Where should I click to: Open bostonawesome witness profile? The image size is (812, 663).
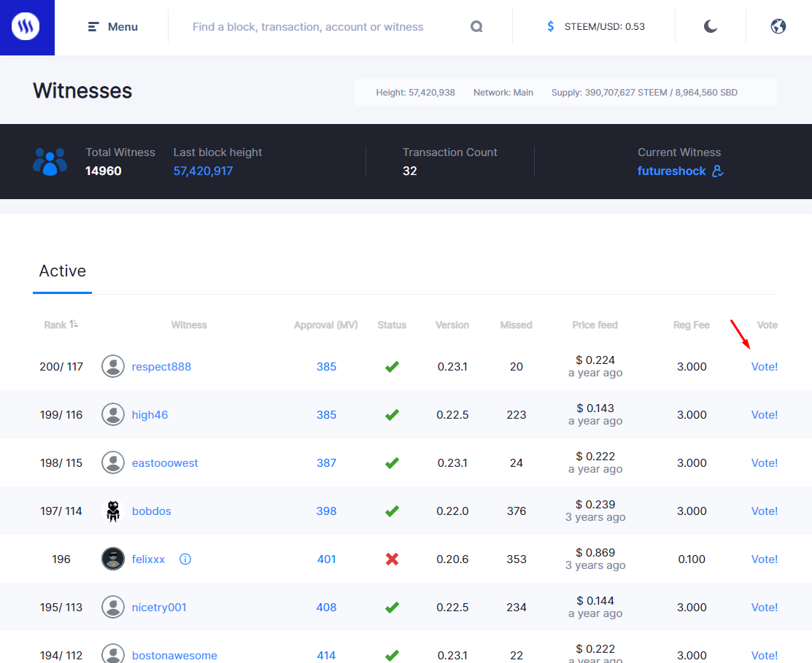click(174, 655)
